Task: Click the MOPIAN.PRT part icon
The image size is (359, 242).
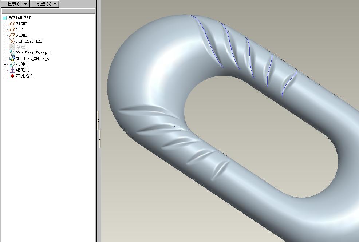Action: point(5,18)
